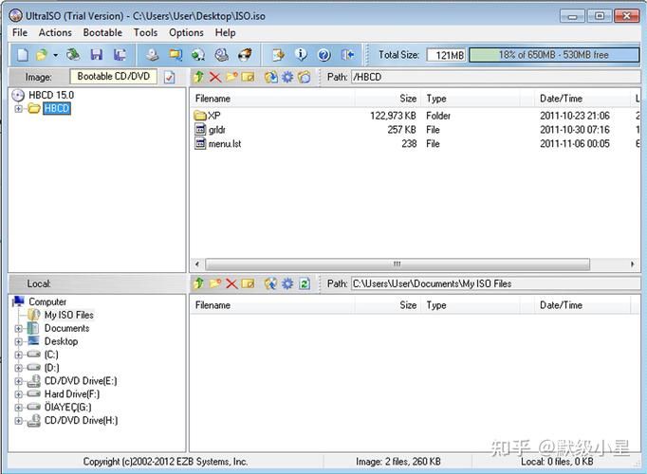The image size is (647, 474).
Task: Select HBCD 15.0 disc root in tree
Action: click(51, 95)
